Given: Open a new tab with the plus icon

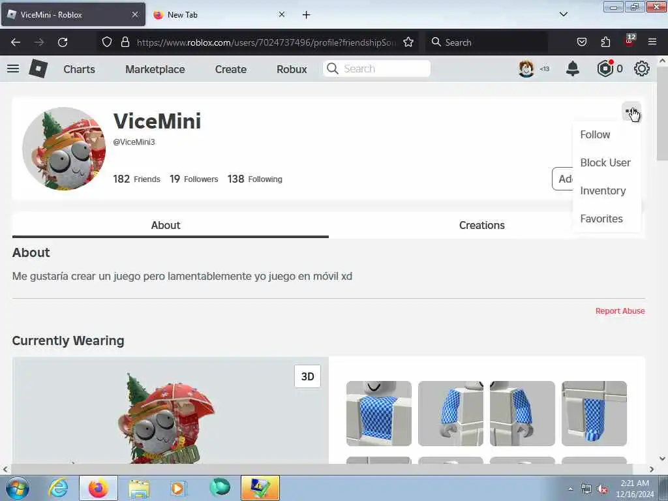Looking at the screenshot, I should click(x=307, y=15).
